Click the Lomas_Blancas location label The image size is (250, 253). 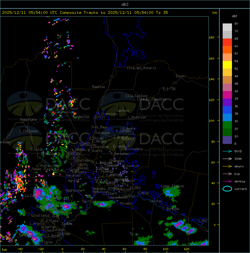tap(172, 186)
